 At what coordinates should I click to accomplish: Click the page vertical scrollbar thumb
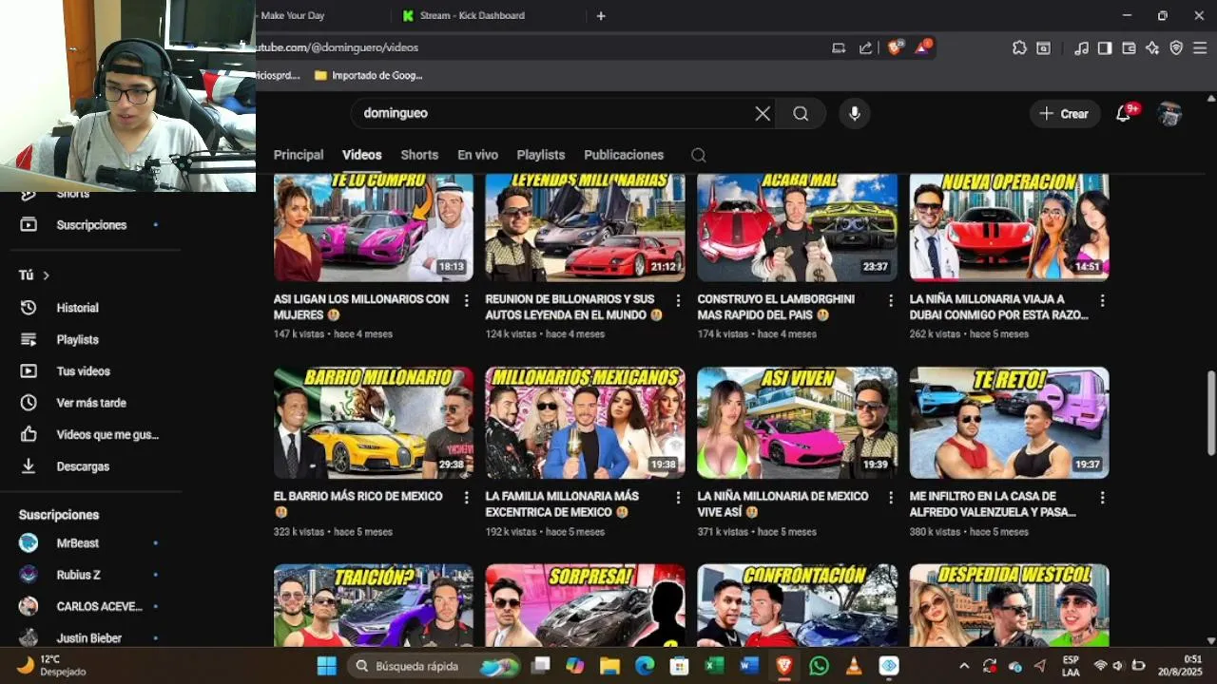[x=1210, y=411]
